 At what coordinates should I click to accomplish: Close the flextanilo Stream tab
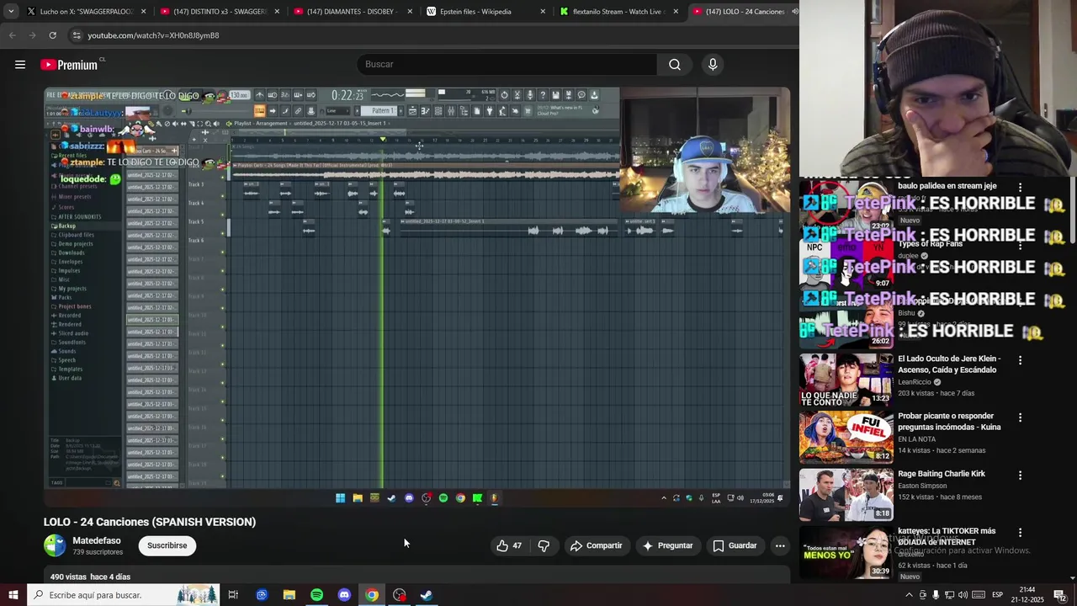tap(676, 12)
